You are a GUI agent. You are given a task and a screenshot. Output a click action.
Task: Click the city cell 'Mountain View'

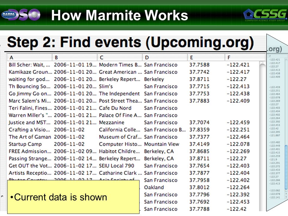click(162, 144)
